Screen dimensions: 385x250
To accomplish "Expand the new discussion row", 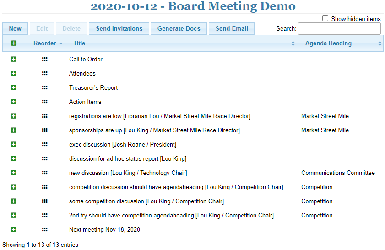I will (x=13, y=173).
